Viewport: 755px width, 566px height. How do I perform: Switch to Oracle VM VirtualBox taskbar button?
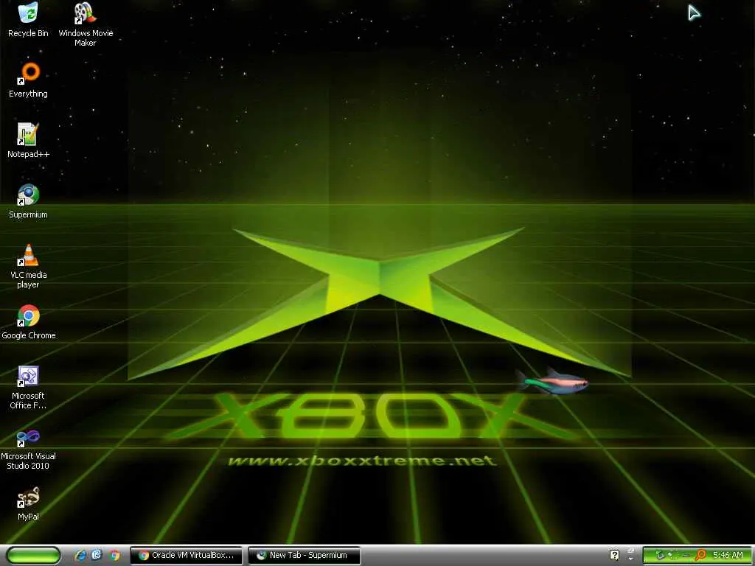[186, 556]
